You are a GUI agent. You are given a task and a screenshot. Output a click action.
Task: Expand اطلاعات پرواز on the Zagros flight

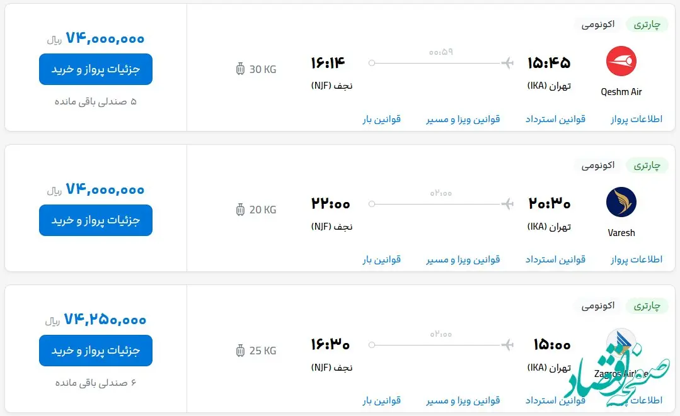pyautogui.click(x=635, y=400)
